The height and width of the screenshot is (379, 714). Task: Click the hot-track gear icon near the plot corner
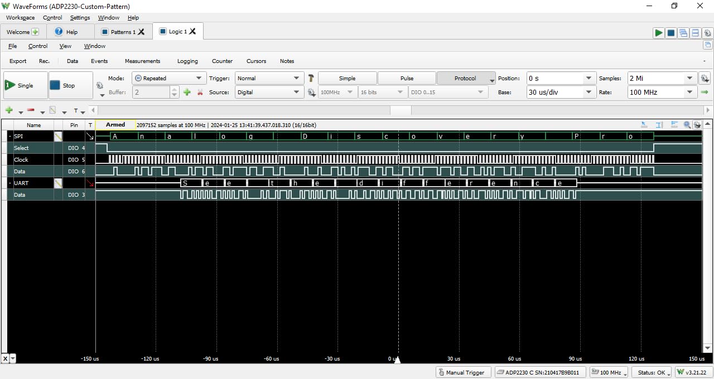click(x=697, y=124)
